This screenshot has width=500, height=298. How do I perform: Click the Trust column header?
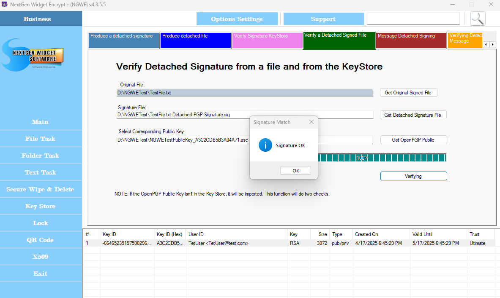481,234
